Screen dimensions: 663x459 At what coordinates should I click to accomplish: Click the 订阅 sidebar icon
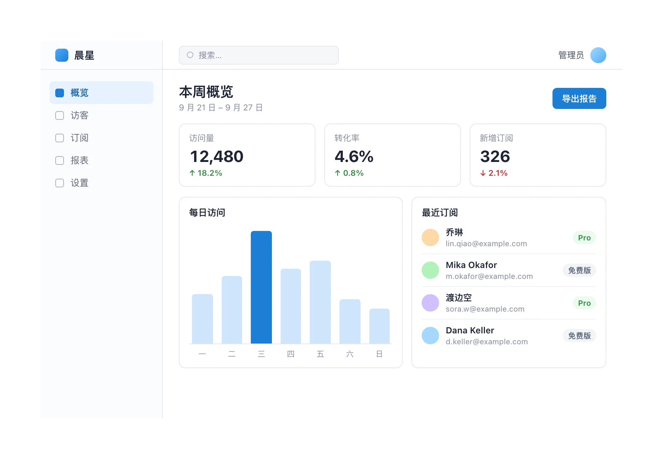point(60,138)
